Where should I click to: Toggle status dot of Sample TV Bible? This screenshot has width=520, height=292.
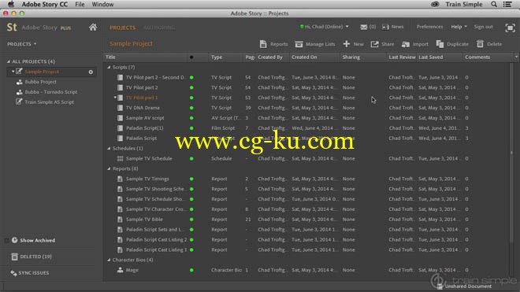click(191, 220)
